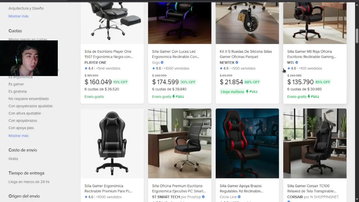
Task: Expand first Mostrar más under categories
Action: coord(19,16)
